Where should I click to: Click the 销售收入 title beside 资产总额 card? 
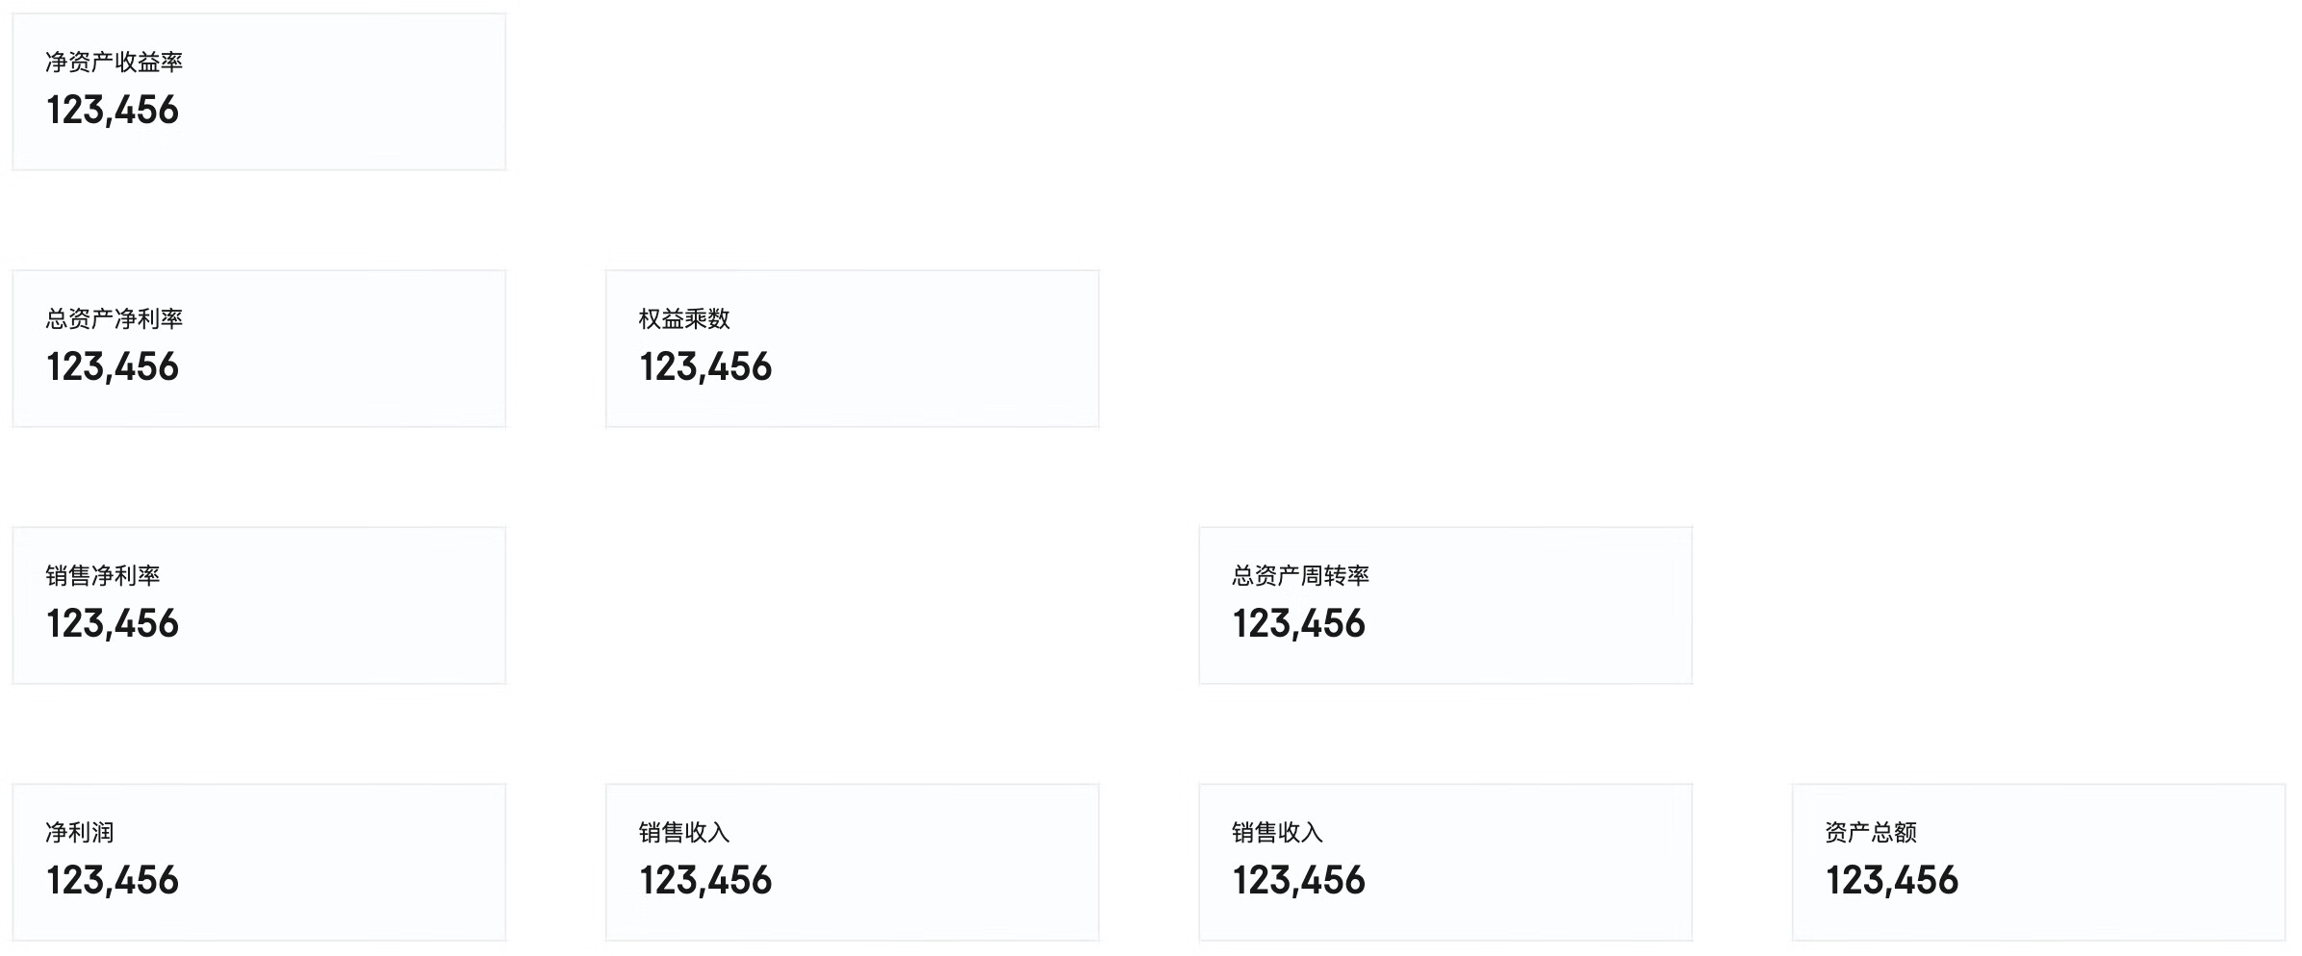tap(1277, 832)
